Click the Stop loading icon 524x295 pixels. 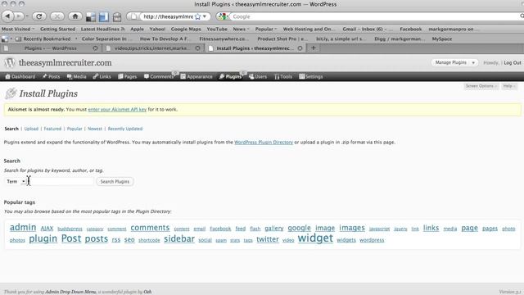tap(57, 16)
